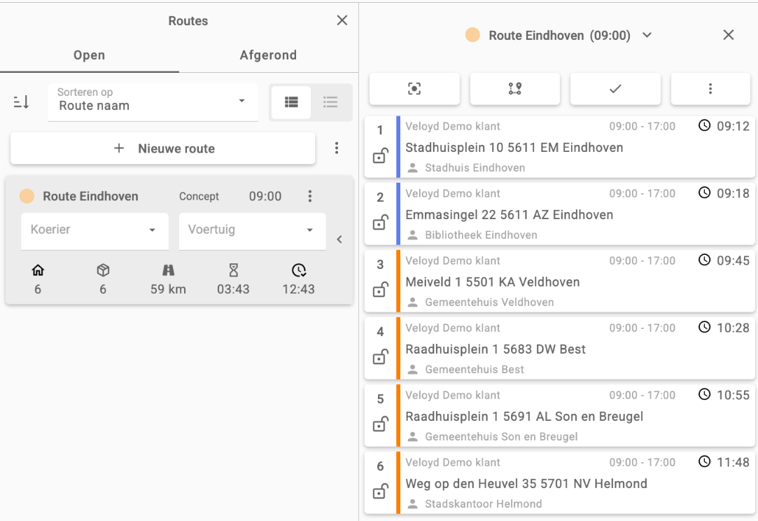The width and height of the screenshot is (758, 521).
Task: Open the route toolbar more options menu
Action: pyautogui.click(x=710, y=88)
